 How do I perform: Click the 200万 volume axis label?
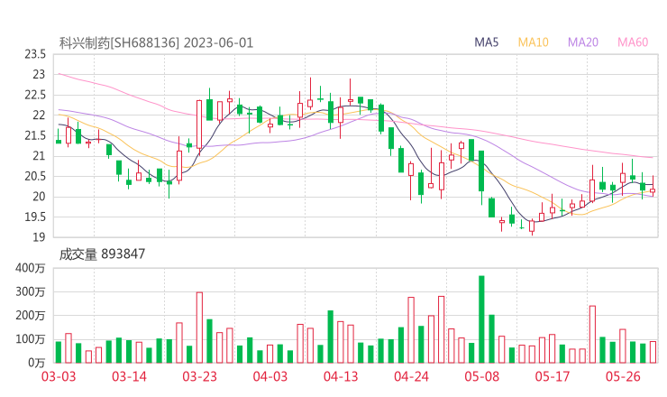(31, 316)
